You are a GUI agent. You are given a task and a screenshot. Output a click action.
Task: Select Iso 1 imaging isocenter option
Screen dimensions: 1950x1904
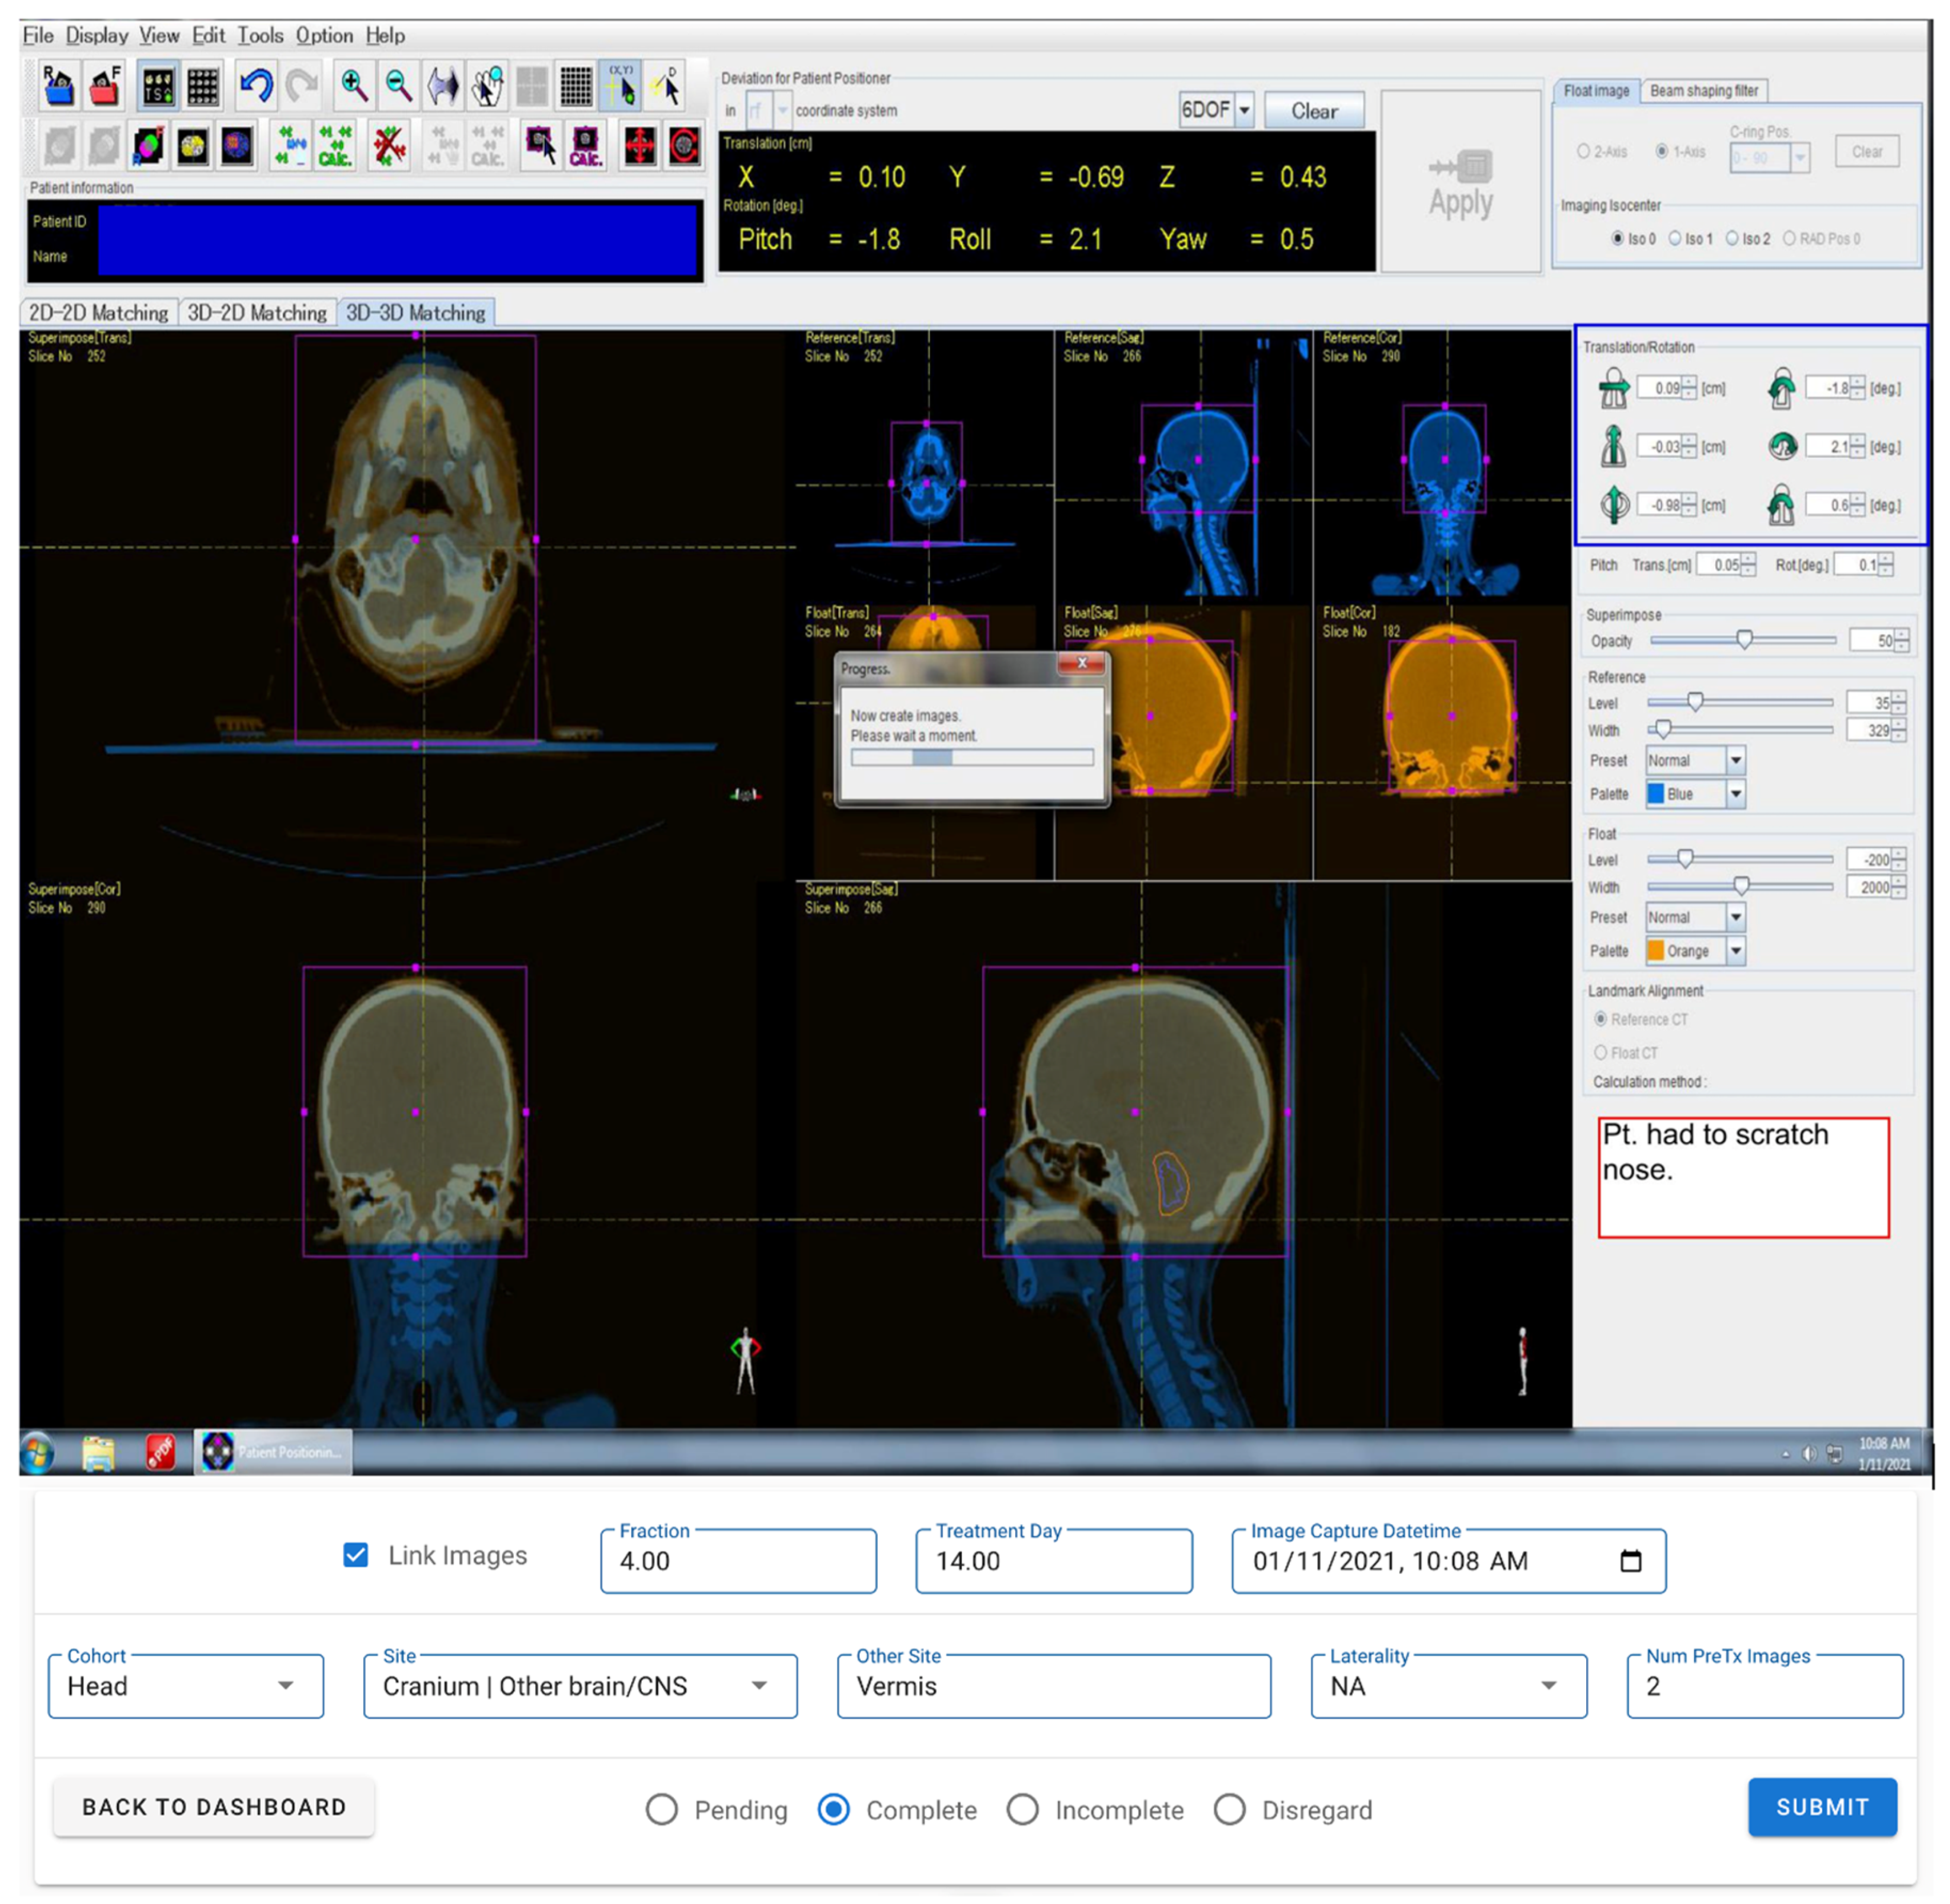1675,239
